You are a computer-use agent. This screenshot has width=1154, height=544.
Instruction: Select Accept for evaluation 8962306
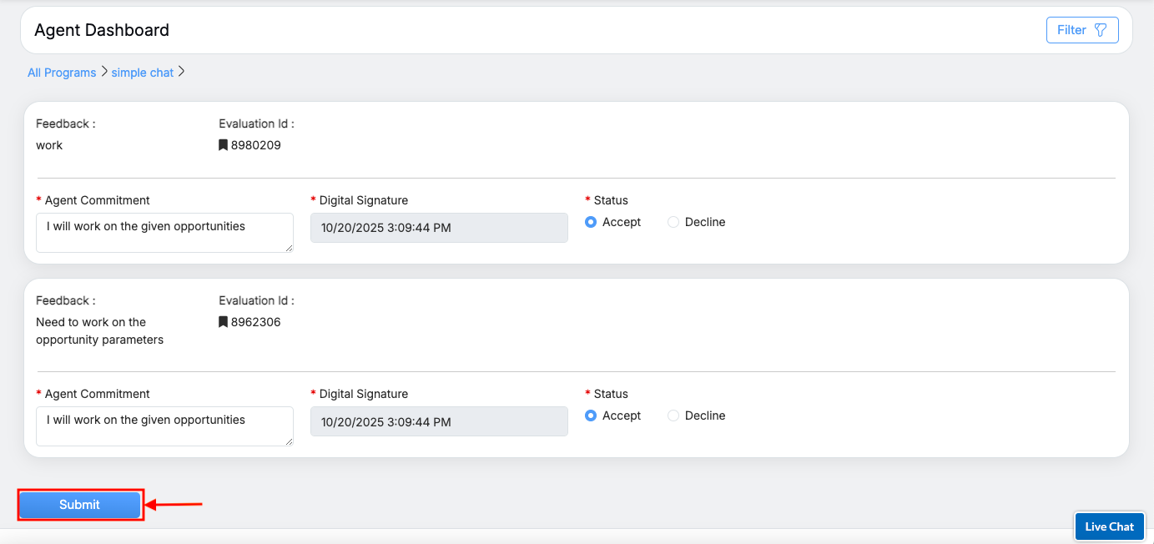coord(591,416)
